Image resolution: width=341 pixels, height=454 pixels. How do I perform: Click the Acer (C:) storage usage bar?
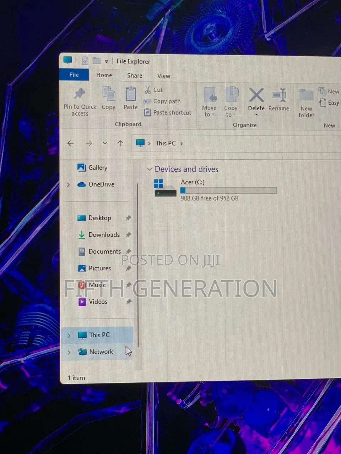pos(228,190)
